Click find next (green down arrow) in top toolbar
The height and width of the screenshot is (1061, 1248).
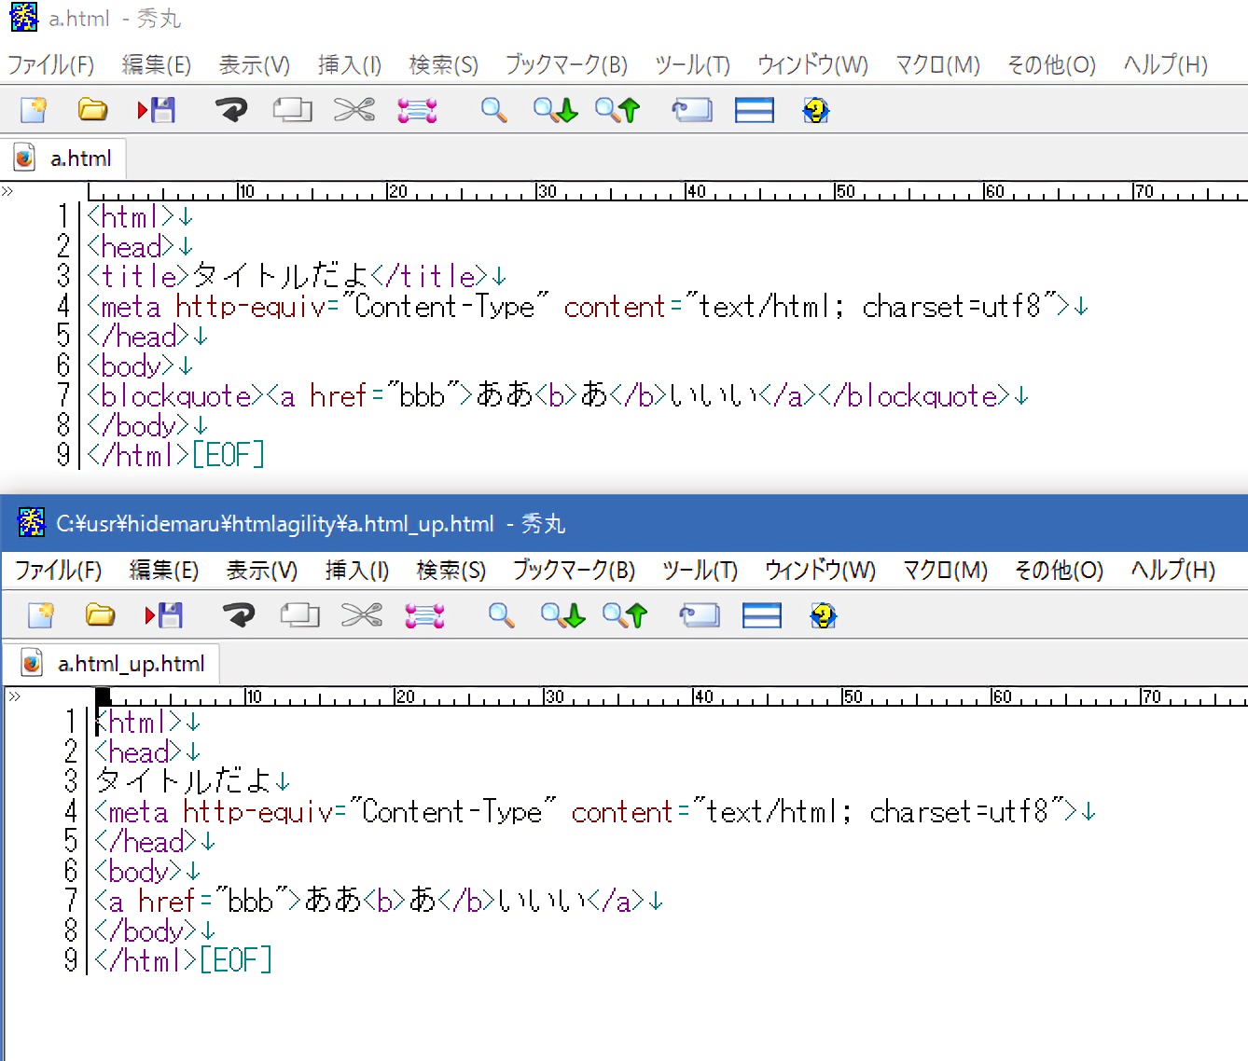555,110
